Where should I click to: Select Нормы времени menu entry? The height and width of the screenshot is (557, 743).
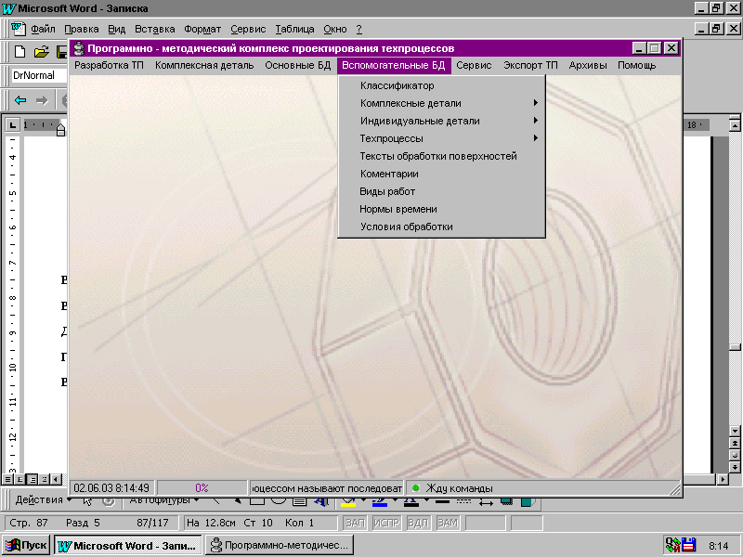click(x=442, y=209)
